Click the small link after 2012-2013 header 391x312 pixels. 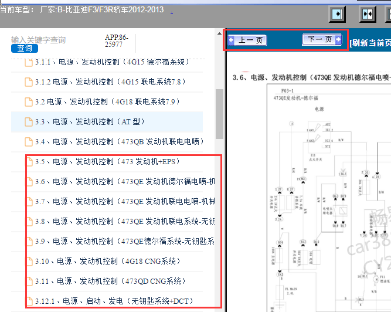tap(172, 12)
